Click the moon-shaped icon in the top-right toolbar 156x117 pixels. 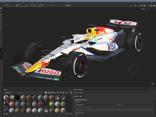148,6
